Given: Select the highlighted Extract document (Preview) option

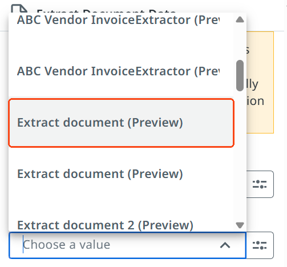Looking at the screenshot, I should (x=121, y=123).
